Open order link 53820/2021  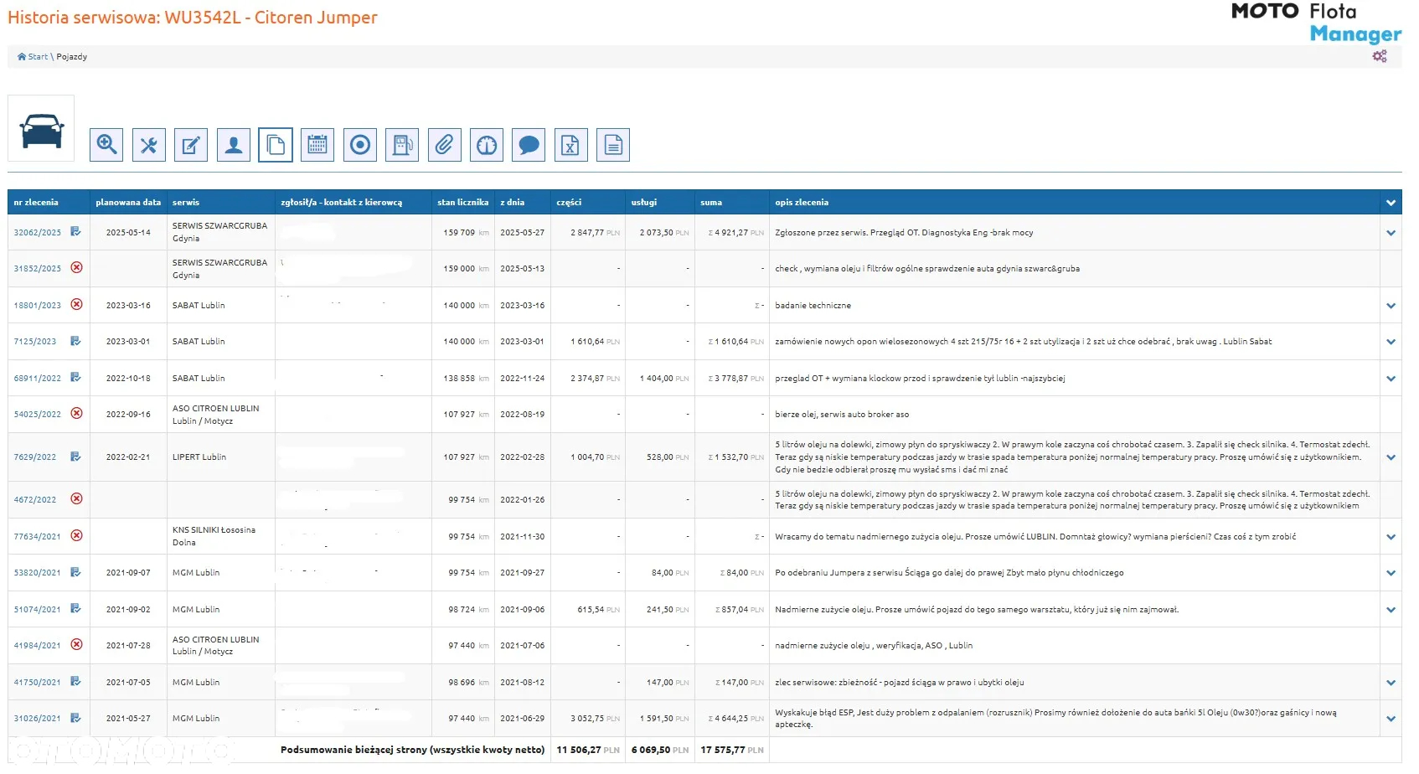click(38, 573)
